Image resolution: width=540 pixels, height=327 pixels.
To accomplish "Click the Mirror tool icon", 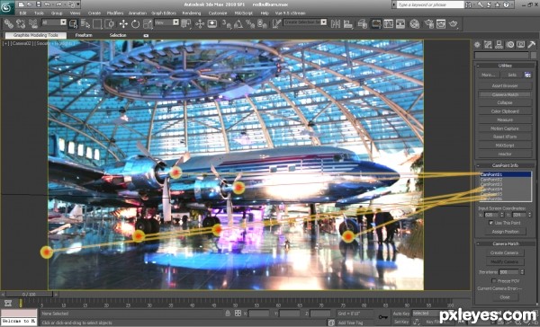I will point(336,23).
